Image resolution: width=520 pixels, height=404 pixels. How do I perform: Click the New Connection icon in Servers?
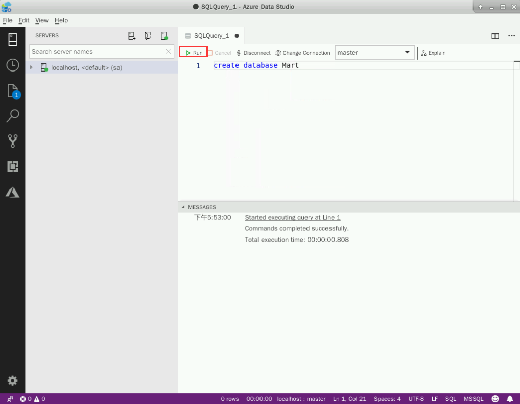click(x=132, y=36)
